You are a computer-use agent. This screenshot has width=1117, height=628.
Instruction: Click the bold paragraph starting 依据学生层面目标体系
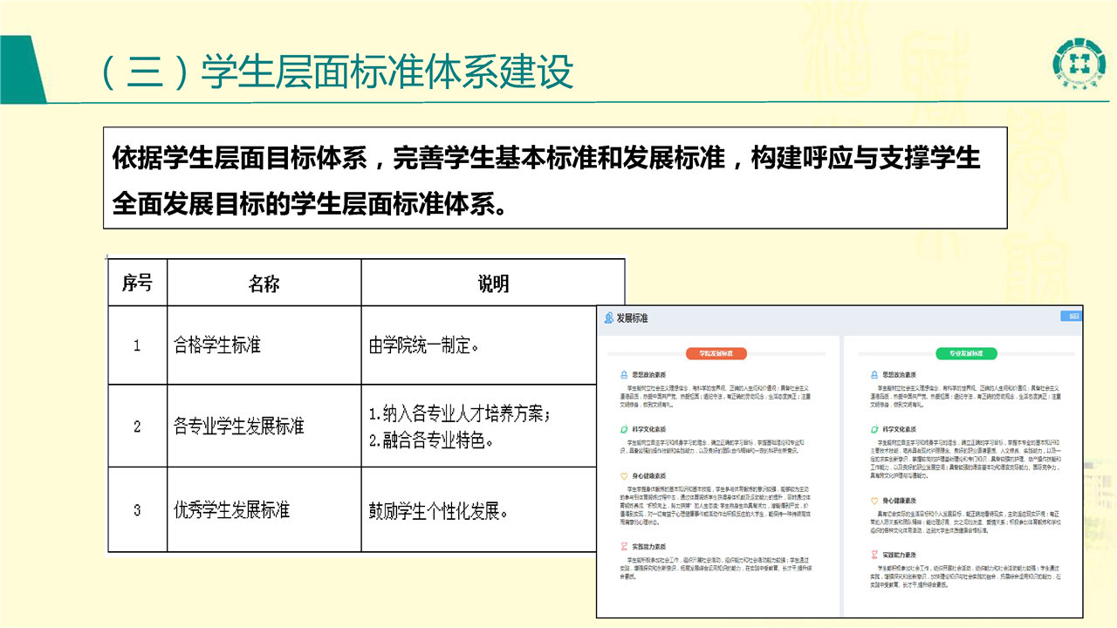pyautogui.click(x=547, y=180)
